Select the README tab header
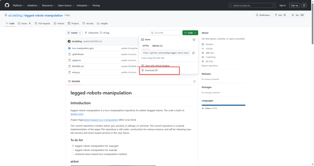314x166 pixels. pos(74,81)
